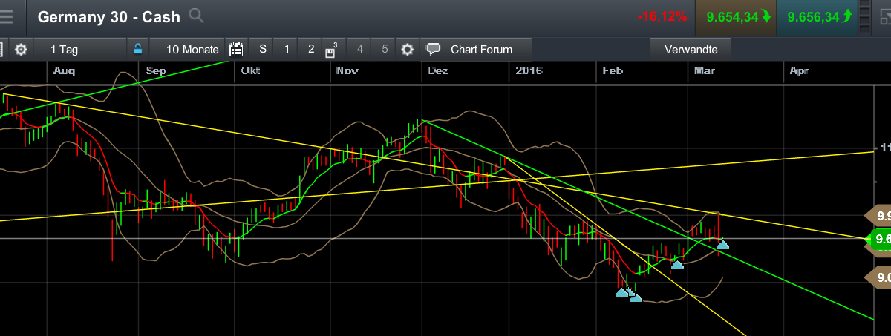Select chart layout 1
The height and width of the screenshot is (336, 891).
[x=287, y=50]
